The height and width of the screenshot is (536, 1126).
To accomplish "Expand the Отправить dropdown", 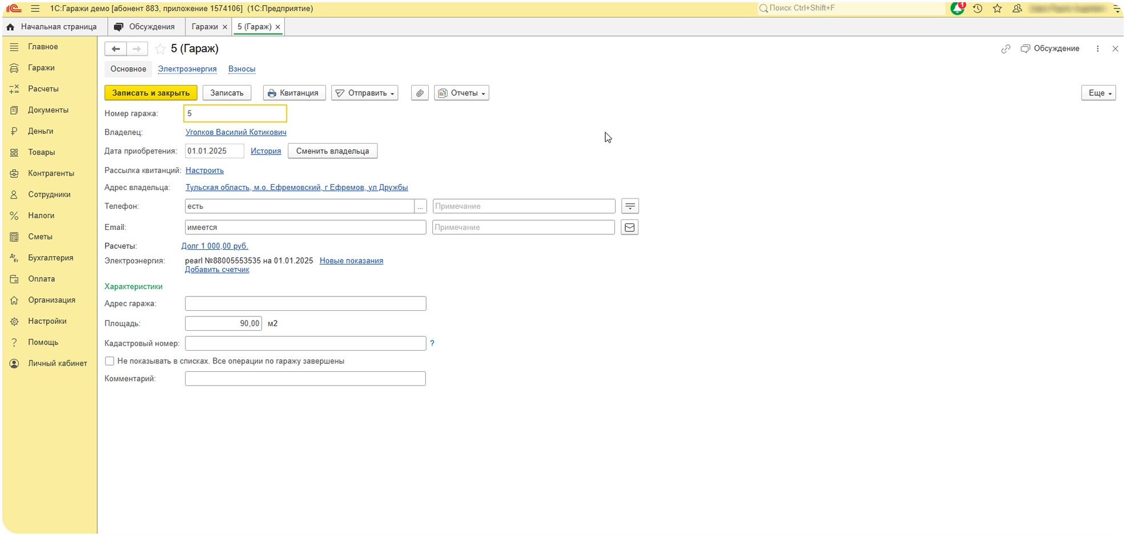I will 365,93.
